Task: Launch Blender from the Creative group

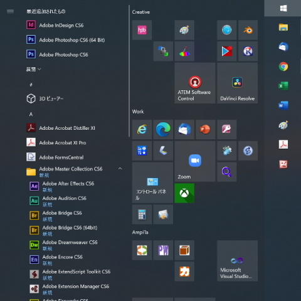Action: coord(248,30)
